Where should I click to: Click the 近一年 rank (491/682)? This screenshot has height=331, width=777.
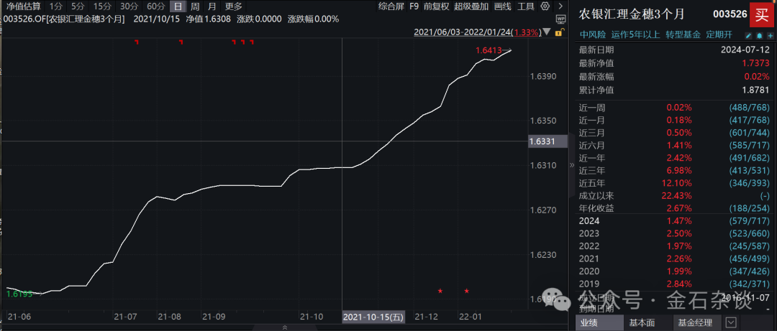click(750, 158)
